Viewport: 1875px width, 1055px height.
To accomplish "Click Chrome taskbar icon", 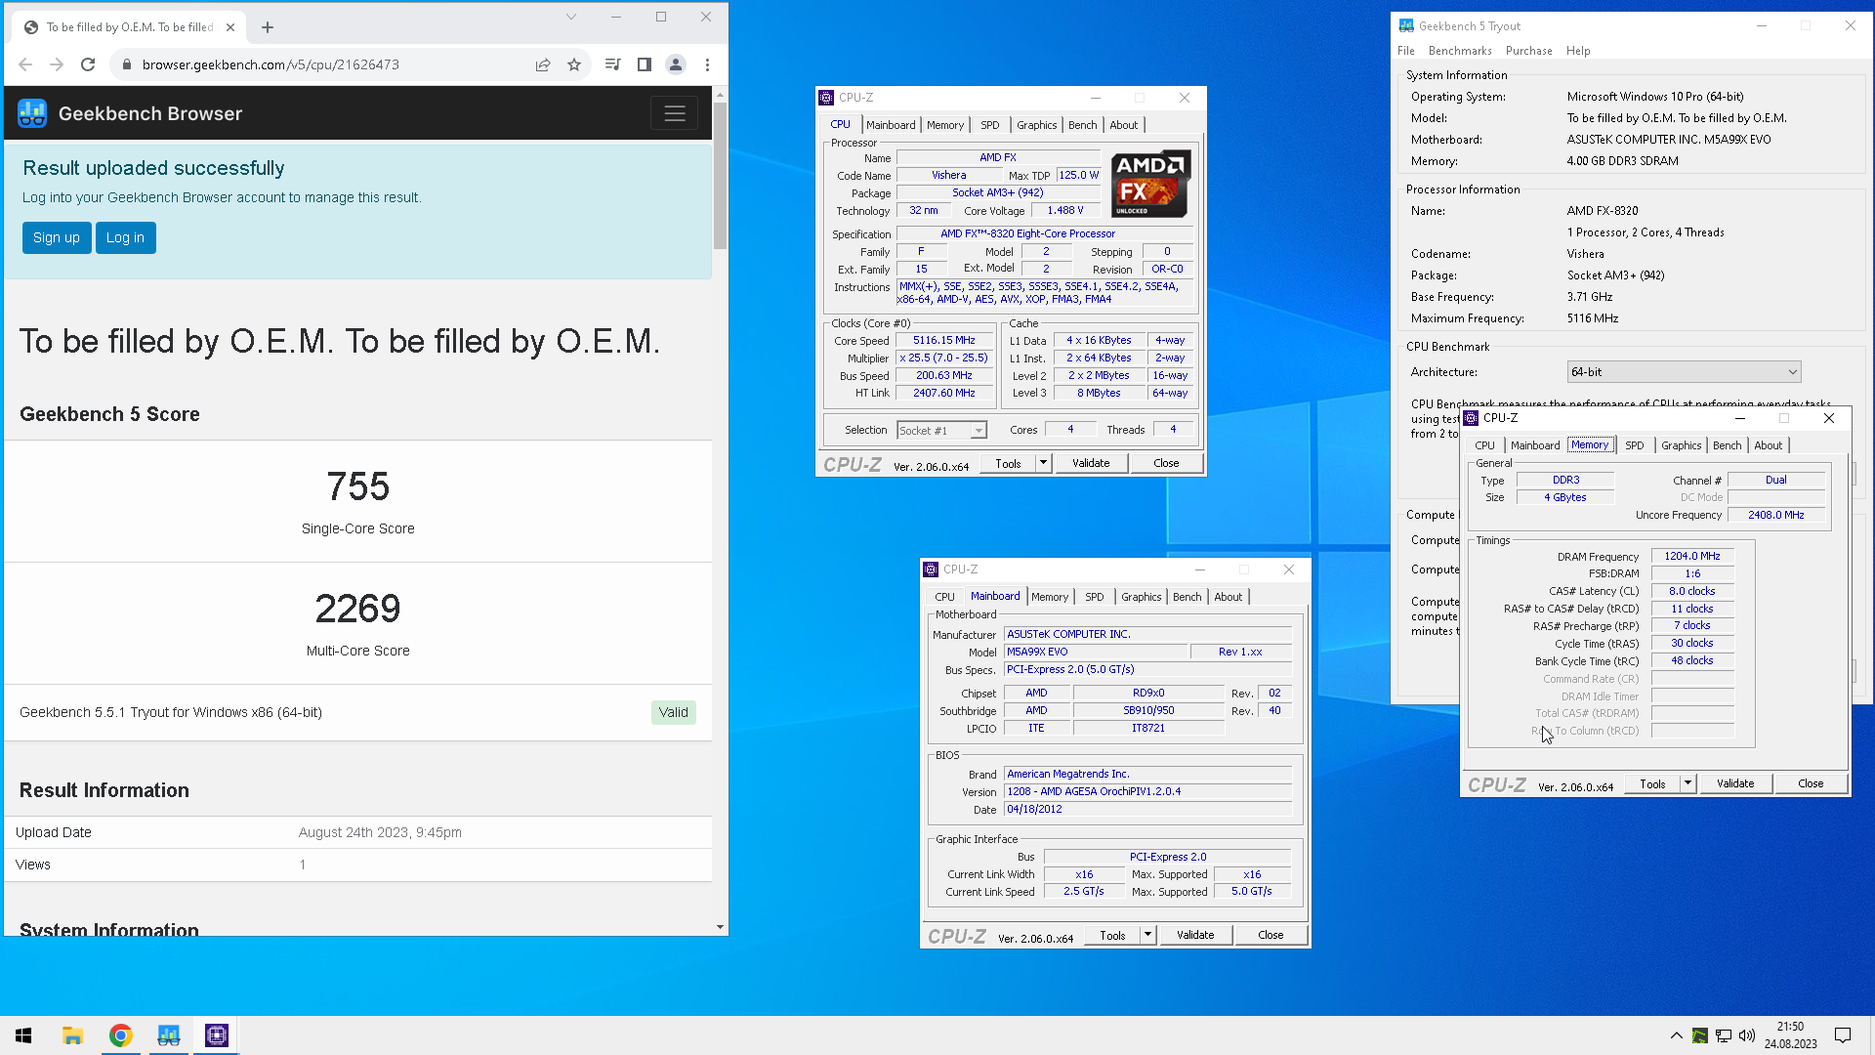I will click(x=120, y=1035).
